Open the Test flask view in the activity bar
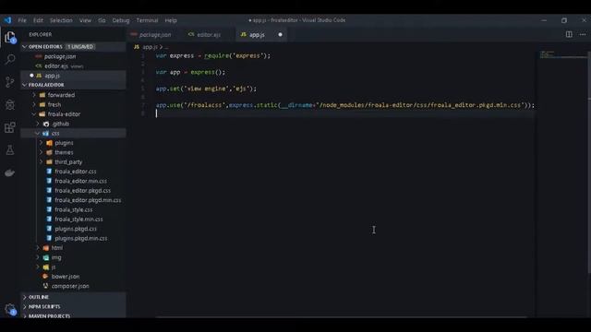Screen dimensions: 591x332 pyautogui.click(x=10, y=149)
